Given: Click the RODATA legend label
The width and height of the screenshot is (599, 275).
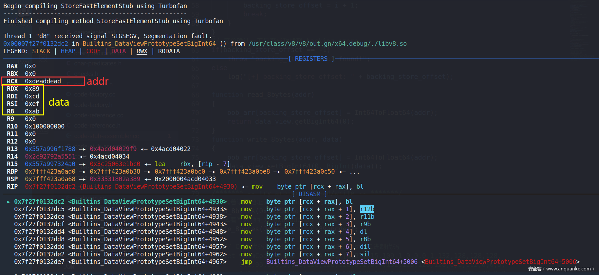Looking at the screenshot, I should [x=169, y=51].
